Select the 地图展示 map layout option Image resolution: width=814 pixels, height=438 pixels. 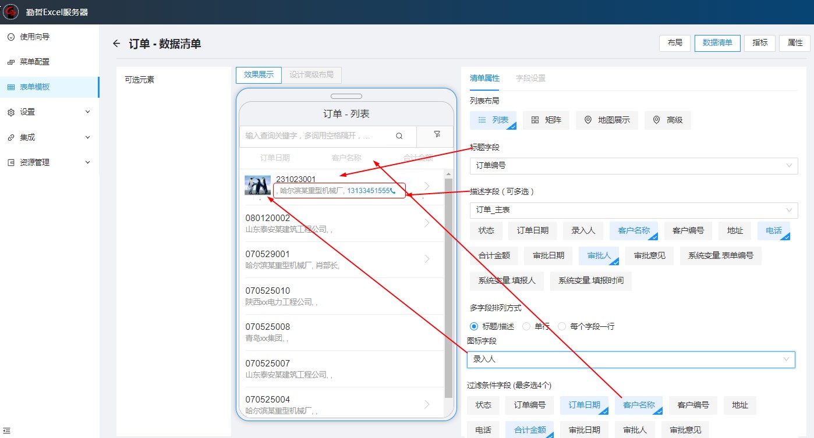(x=607, y=120)
